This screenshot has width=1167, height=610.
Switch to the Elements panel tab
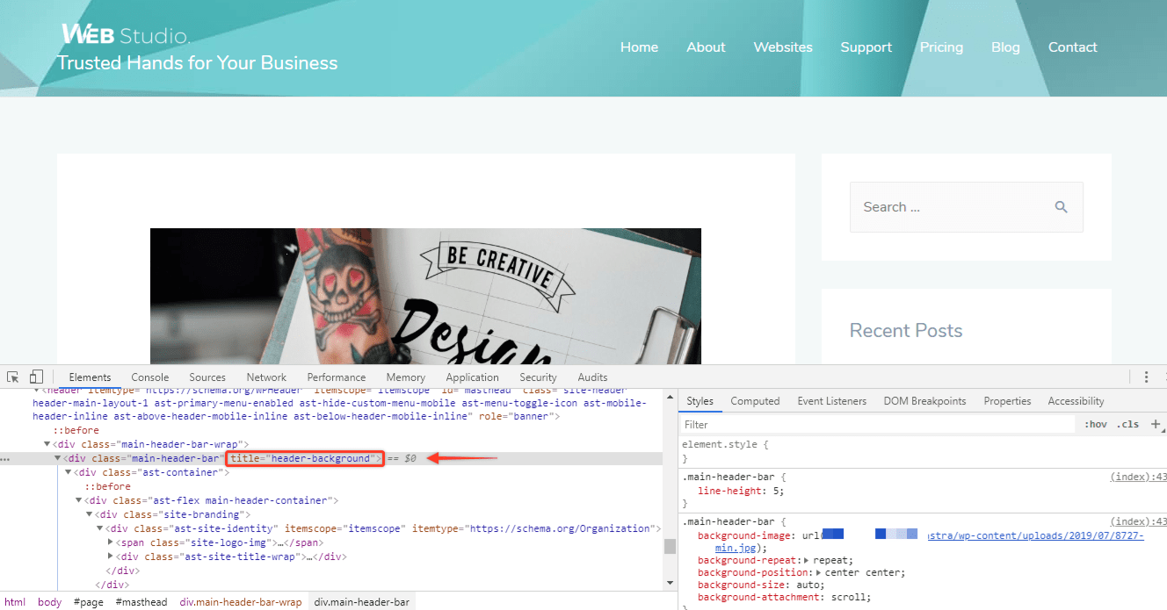click(x=90, y=377)
